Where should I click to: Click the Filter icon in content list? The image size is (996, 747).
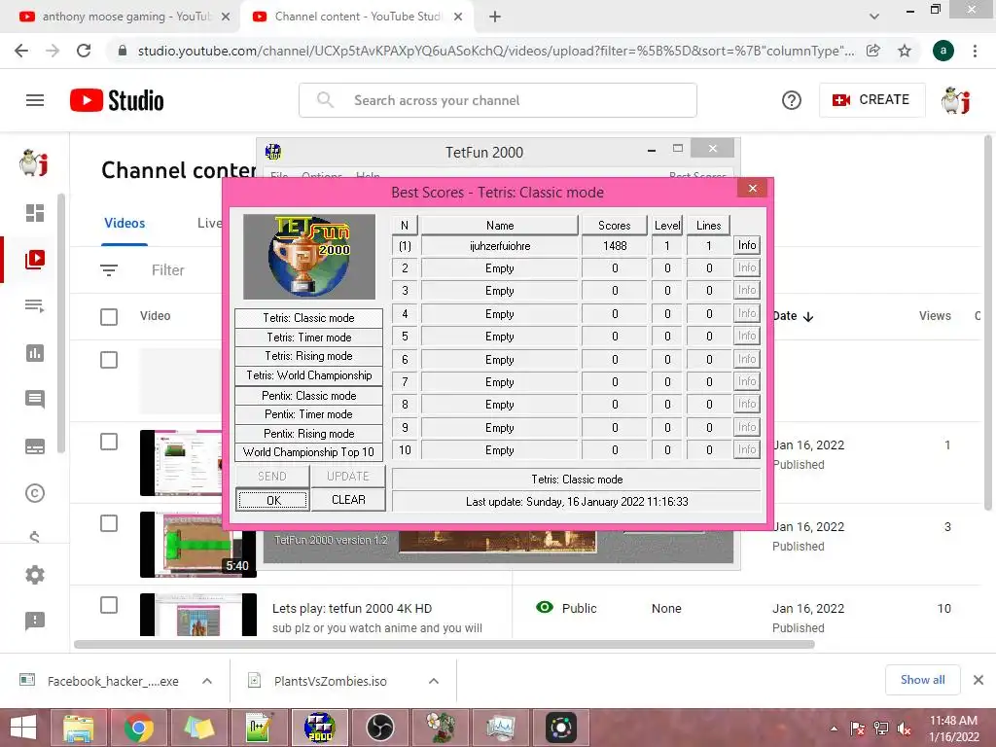pos(109,270)
